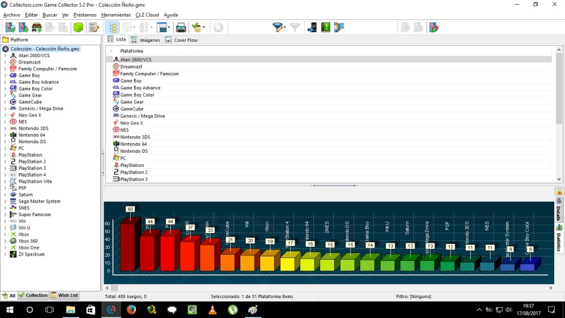Screen dimensions: 565x318
Task: Open the filter editor funnel icon
Action: tap(278, 27)
